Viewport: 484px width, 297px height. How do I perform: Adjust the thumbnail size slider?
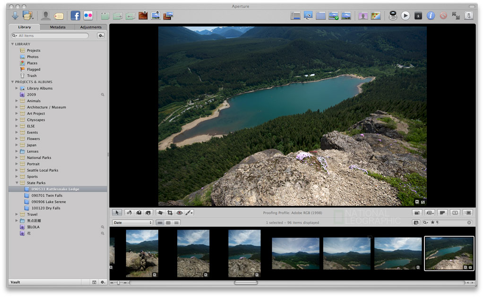click(119, 282)
